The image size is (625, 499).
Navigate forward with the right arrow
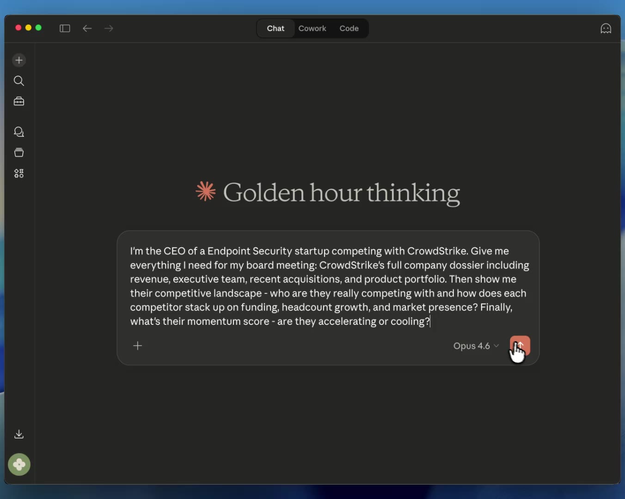(109, 29)
